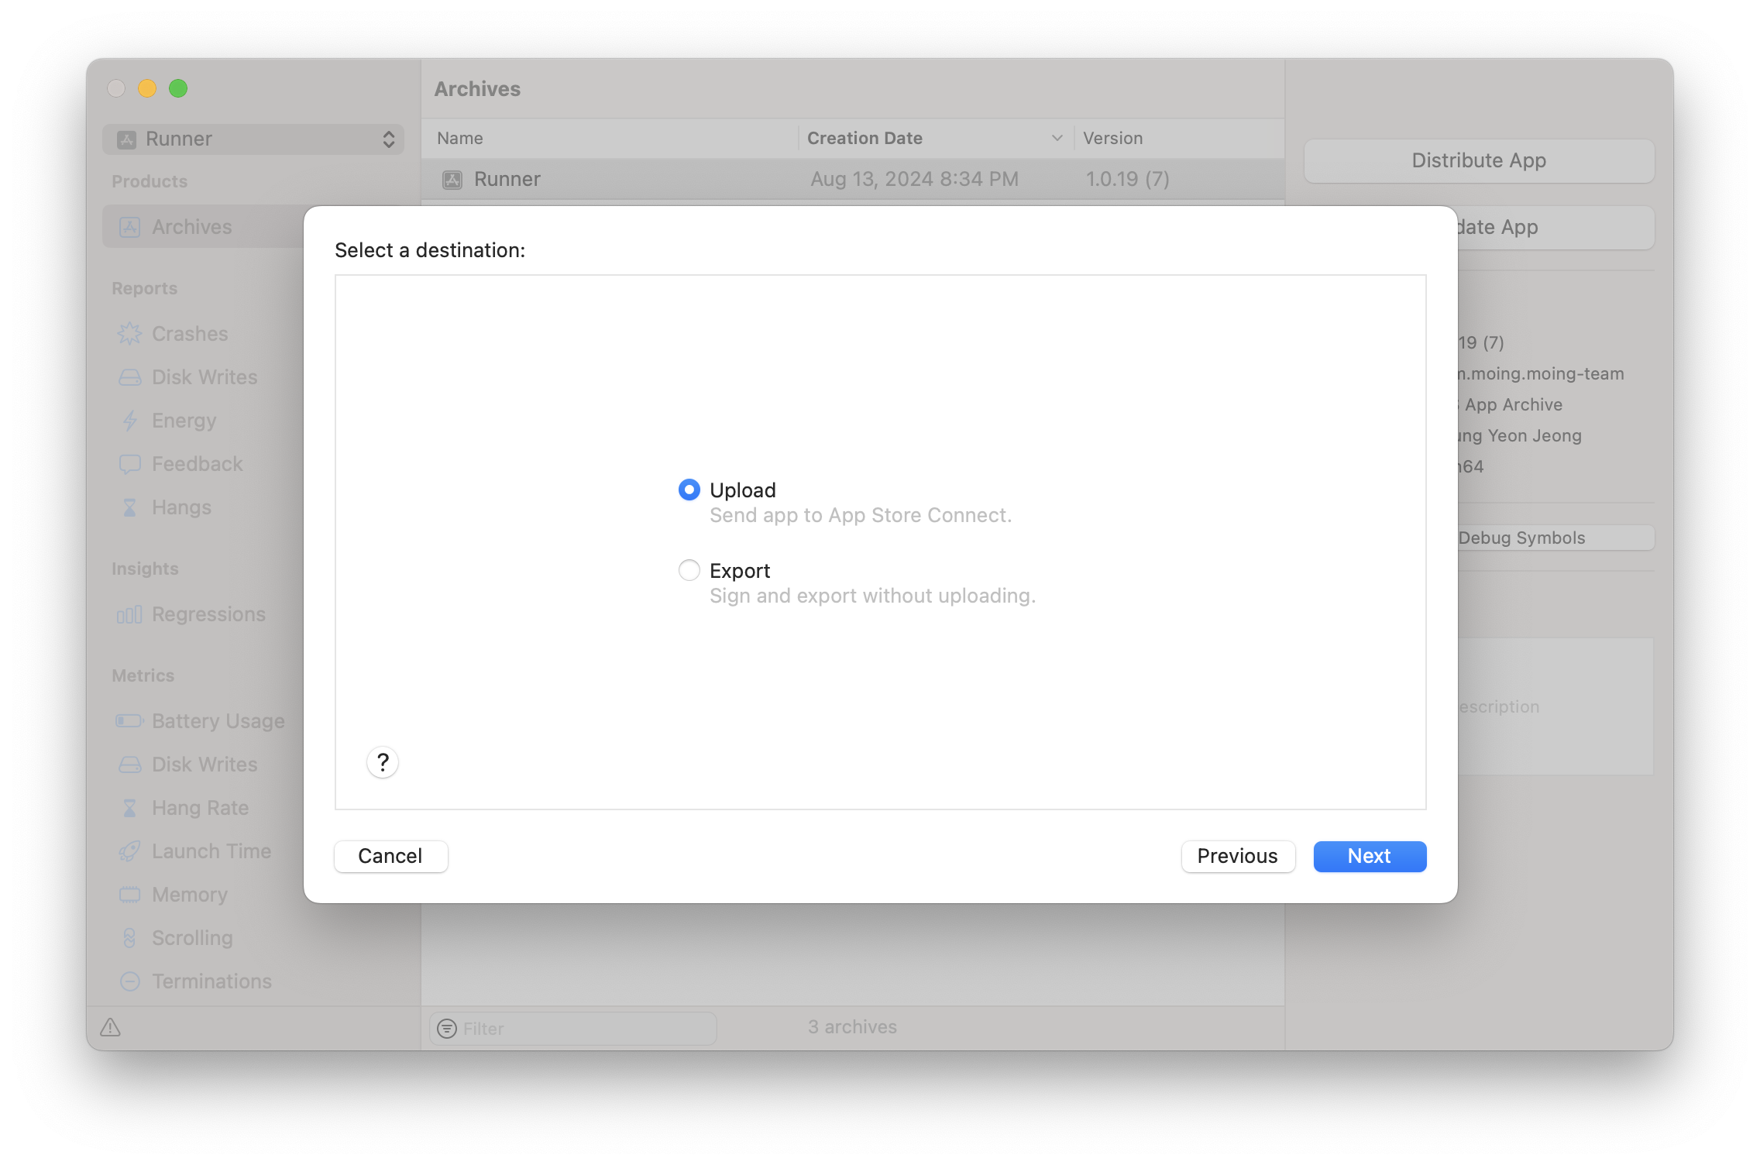Click the Launch Time rocket icon

(129, 851)
